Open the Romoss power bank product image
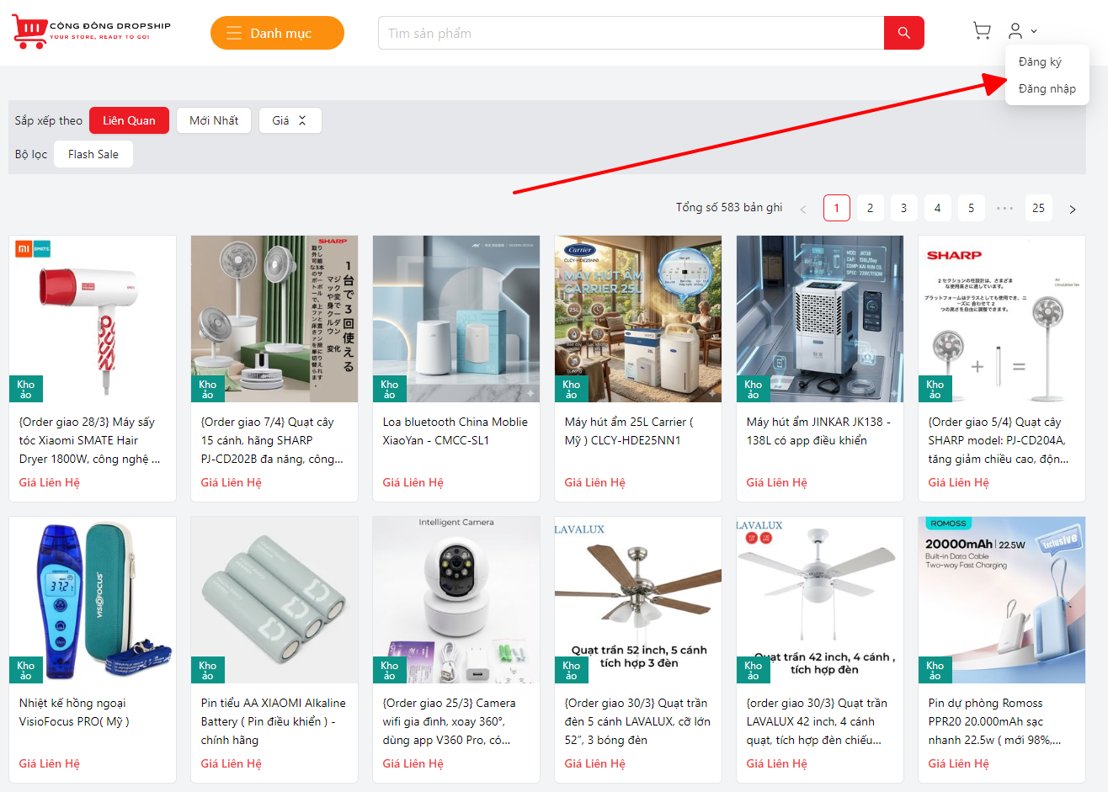Screen dimensions: 1108x792 point(1001,599)
